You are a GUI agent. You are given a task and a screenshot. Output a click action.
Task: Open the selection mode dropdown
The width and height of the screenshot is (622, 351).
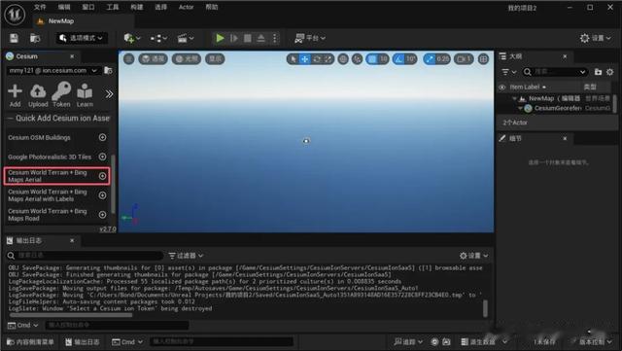pos(82,38)
